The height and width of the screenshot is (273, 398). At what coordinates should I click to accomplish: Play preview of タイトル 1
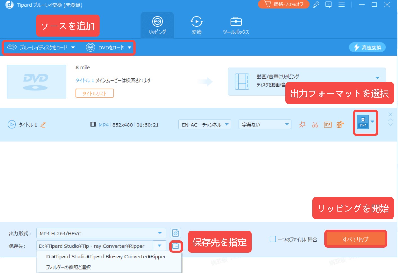12,124
